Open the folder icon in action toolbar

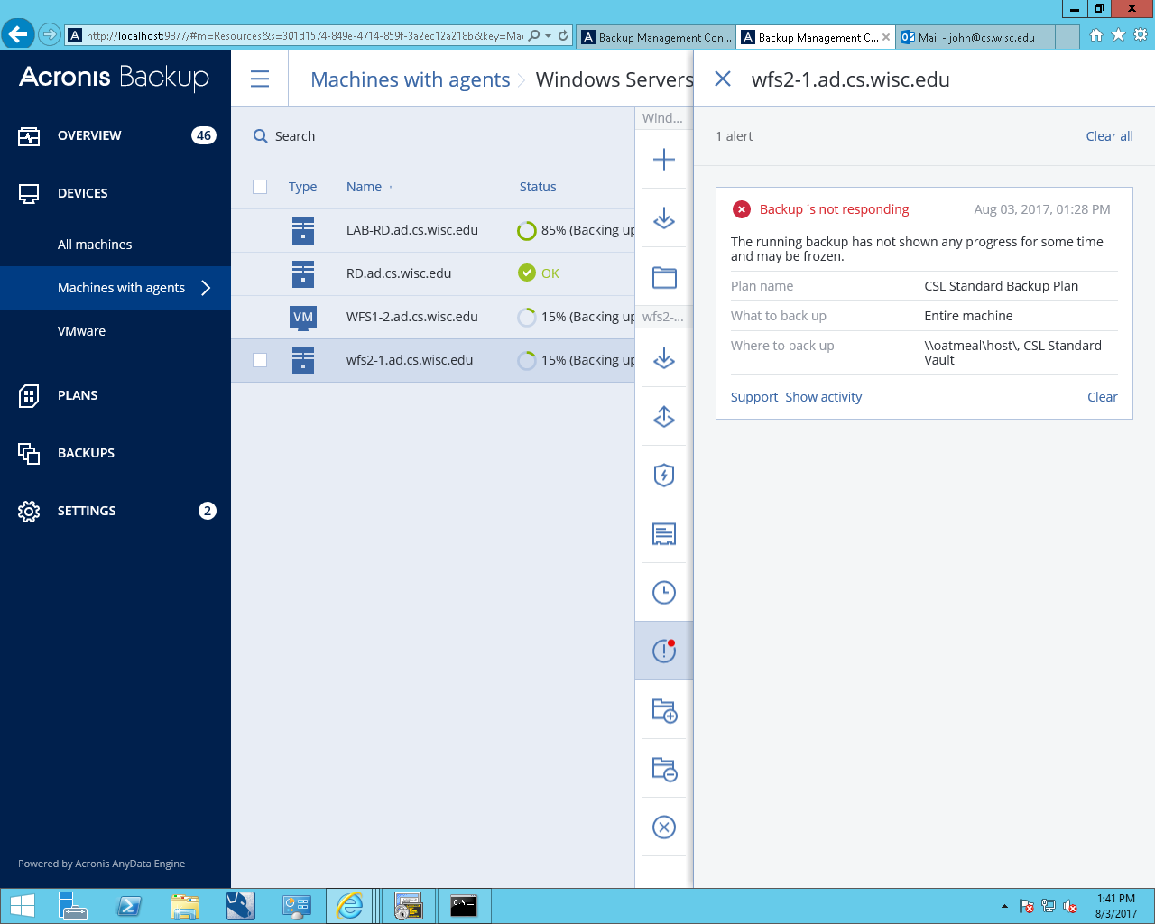(664, 277)
